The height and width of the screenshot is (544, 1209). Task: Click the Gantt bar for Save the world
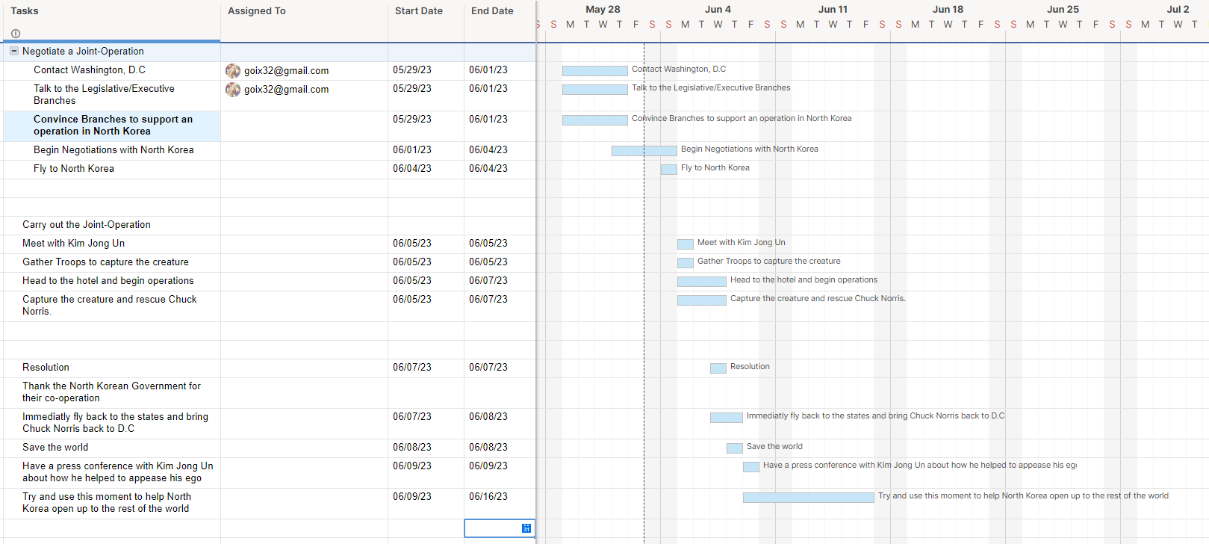pyautogui.click(x=735, y=448)
